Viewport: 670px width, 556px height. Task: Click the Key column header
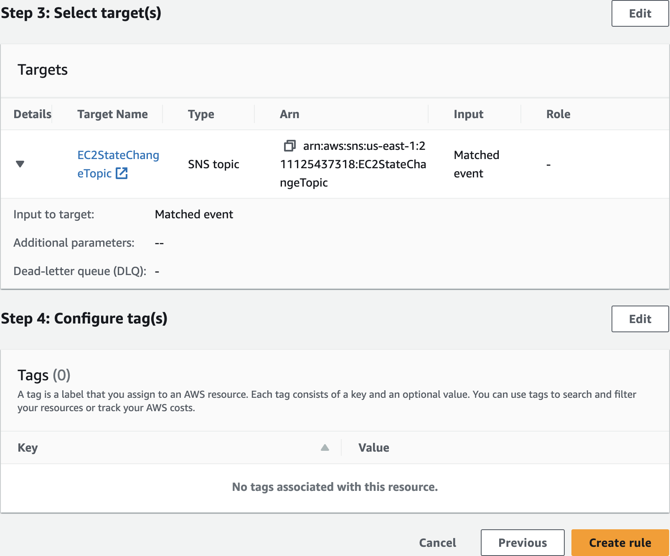[28, 447]
